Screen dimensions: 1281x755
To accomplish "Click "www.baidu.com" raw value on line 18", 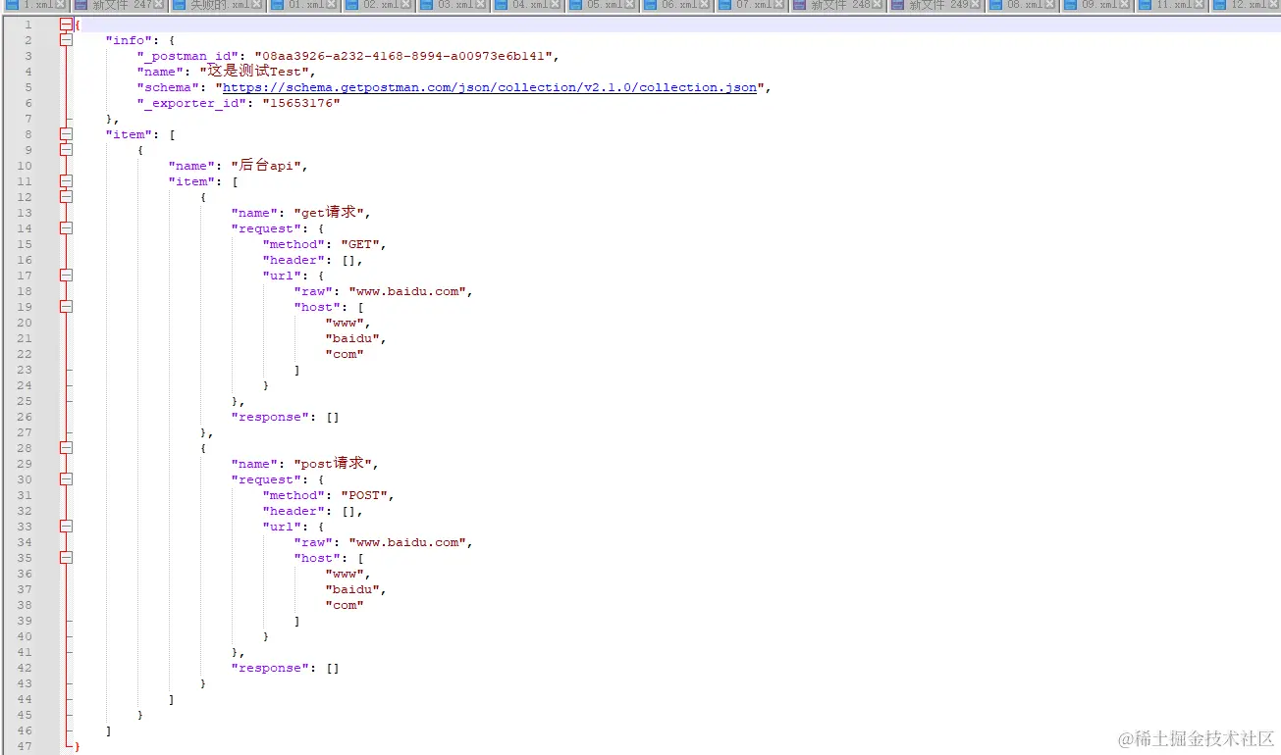I will [x=407, y=291].
